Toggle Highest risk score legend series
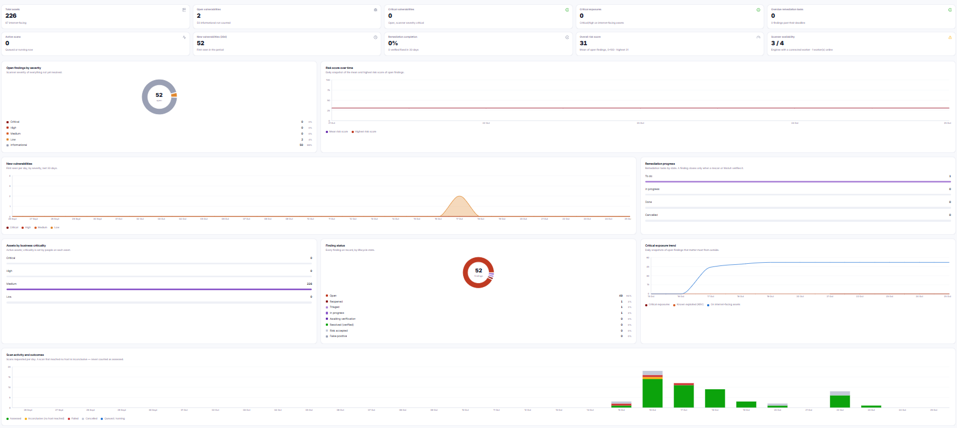 pyautogui.click(x=364, y=132)
